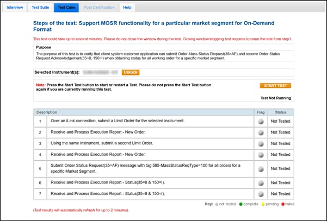Open the Post Certification tab
The image size is (327, 221).
(x=98, y=8)
